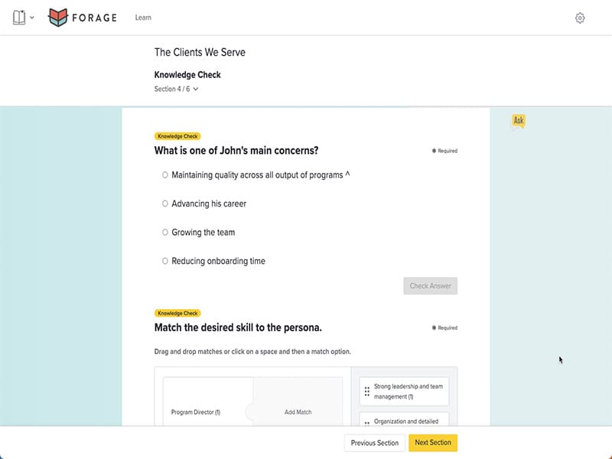Continue with Next Section button

433,443
